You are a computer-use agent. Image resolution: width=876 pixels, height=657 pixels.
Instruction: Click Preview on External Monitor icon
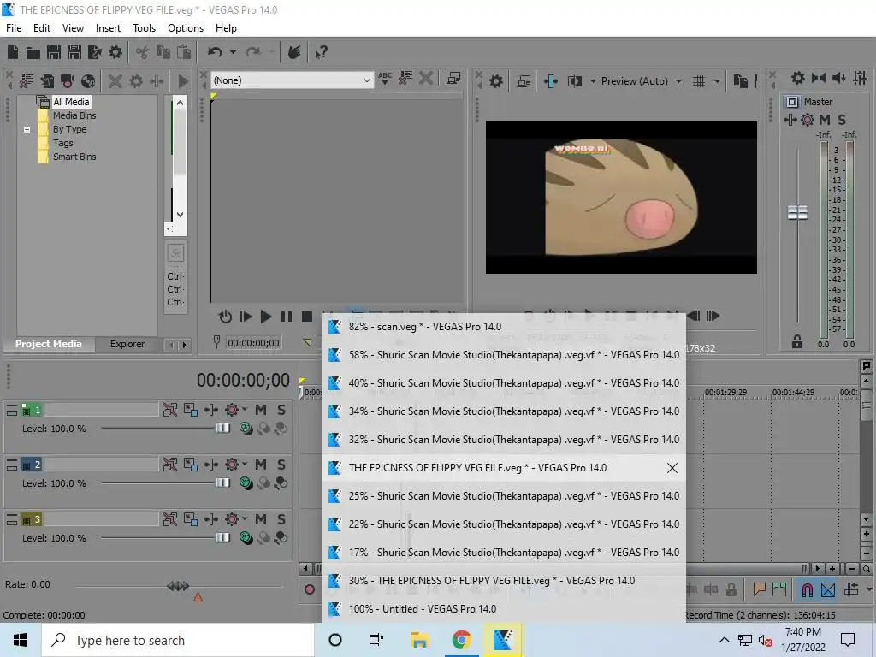(x=524, y=81)
